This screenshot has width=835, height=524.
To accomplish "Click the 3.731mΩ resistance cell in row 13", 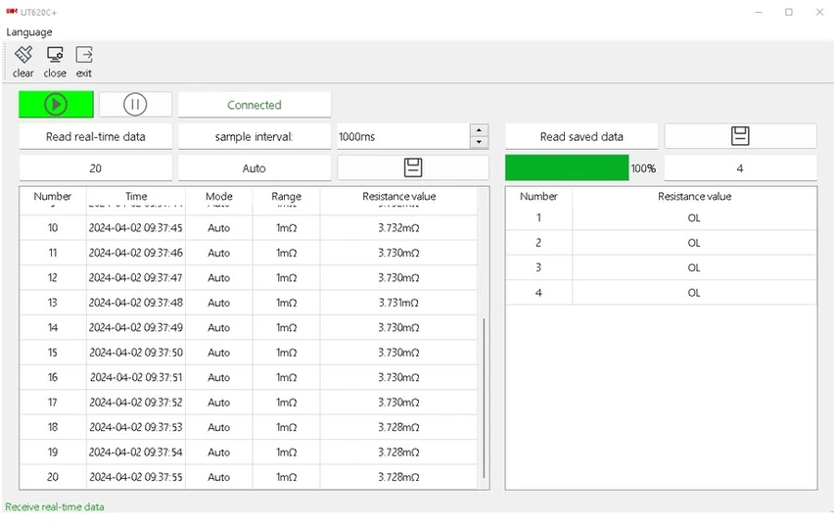I will (x=398, y=303).
